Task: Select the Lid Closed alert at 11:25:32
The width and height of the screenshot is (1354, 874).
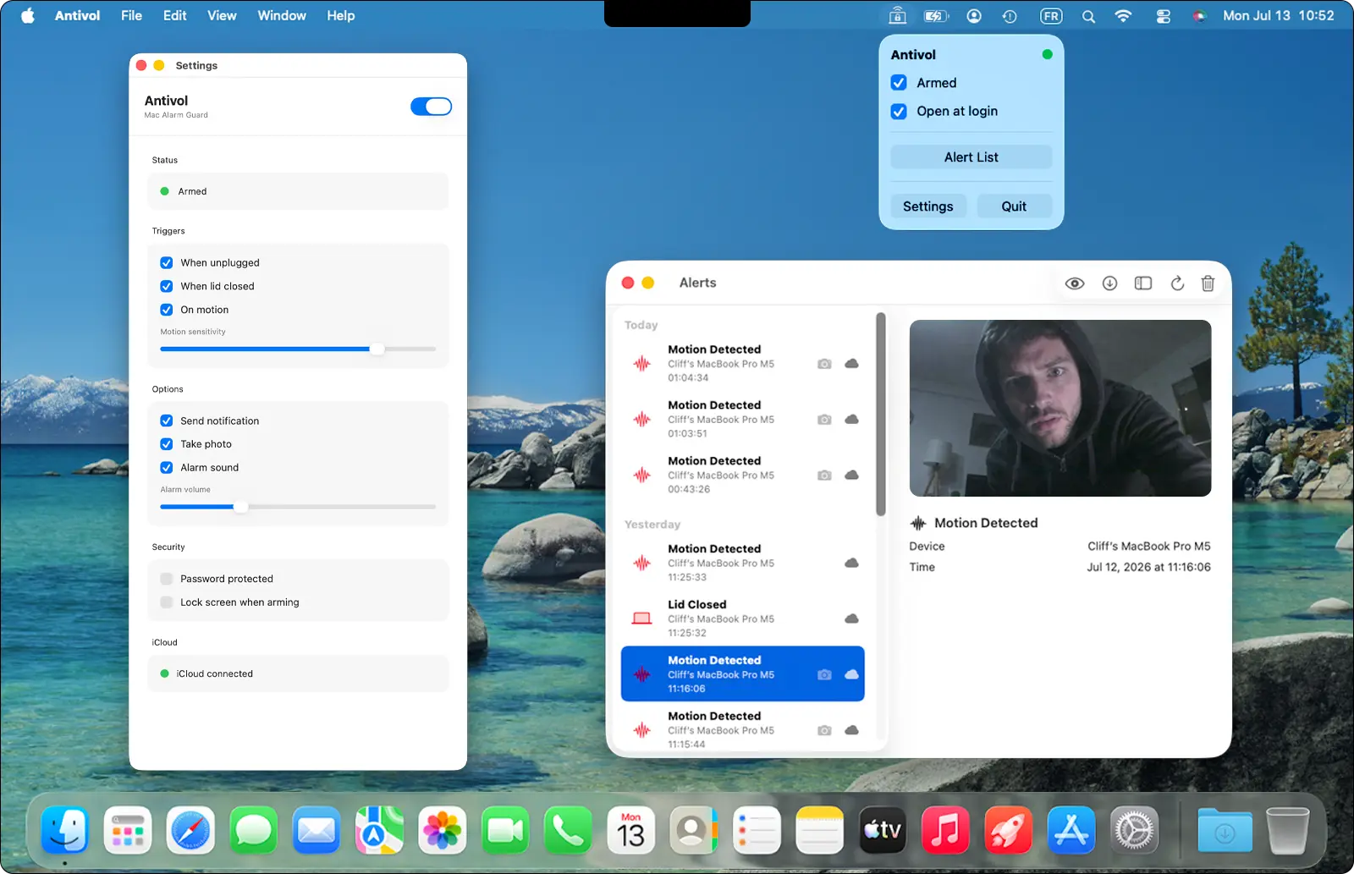Action: point(743,618)
